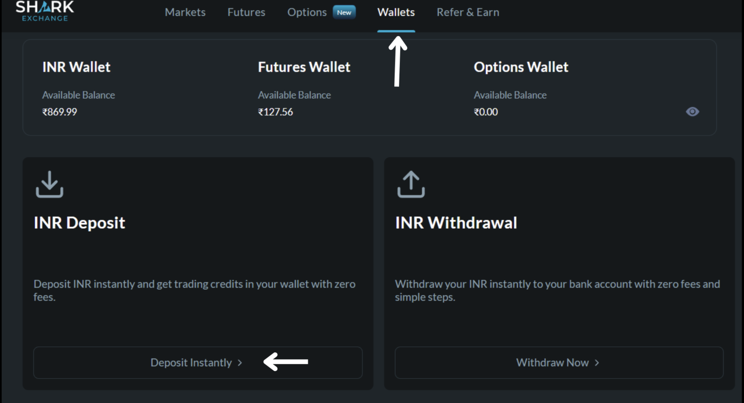Click the Shark Exchange logo
Screen dimensions: 744x403
coord(45,11)
